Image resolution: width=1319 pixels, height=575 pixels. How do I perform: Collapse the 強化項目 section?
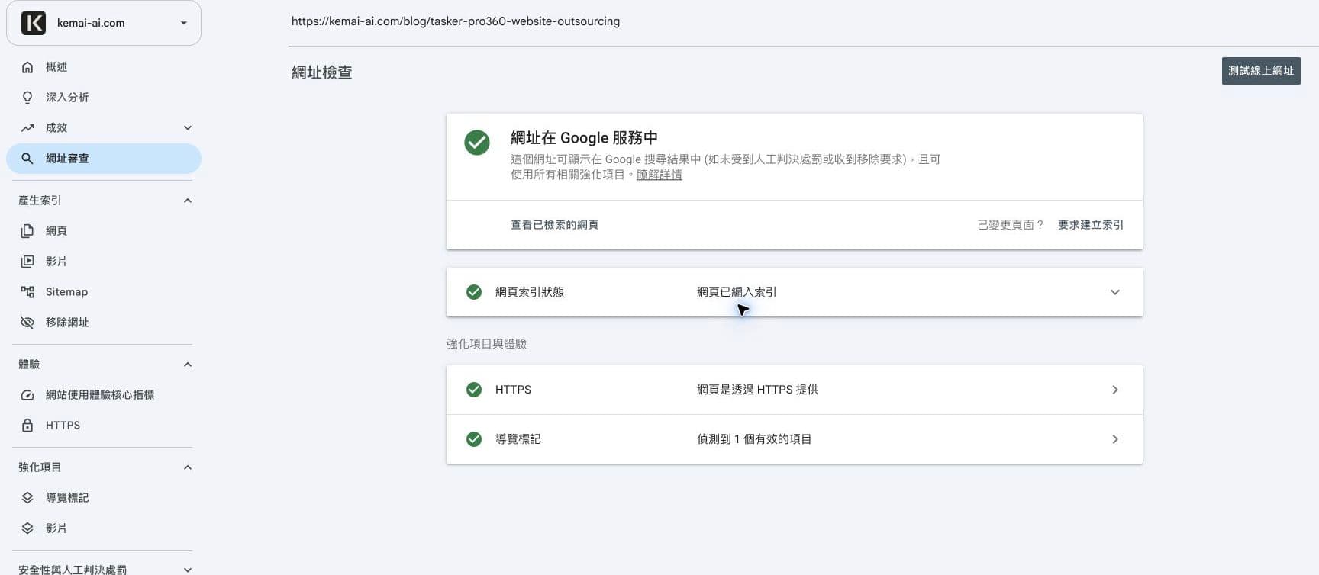[x=188, y=467]
